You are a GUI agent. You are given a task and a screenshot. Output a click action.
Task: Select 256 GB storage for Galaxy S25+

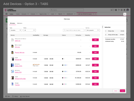(x=51, y=65)
